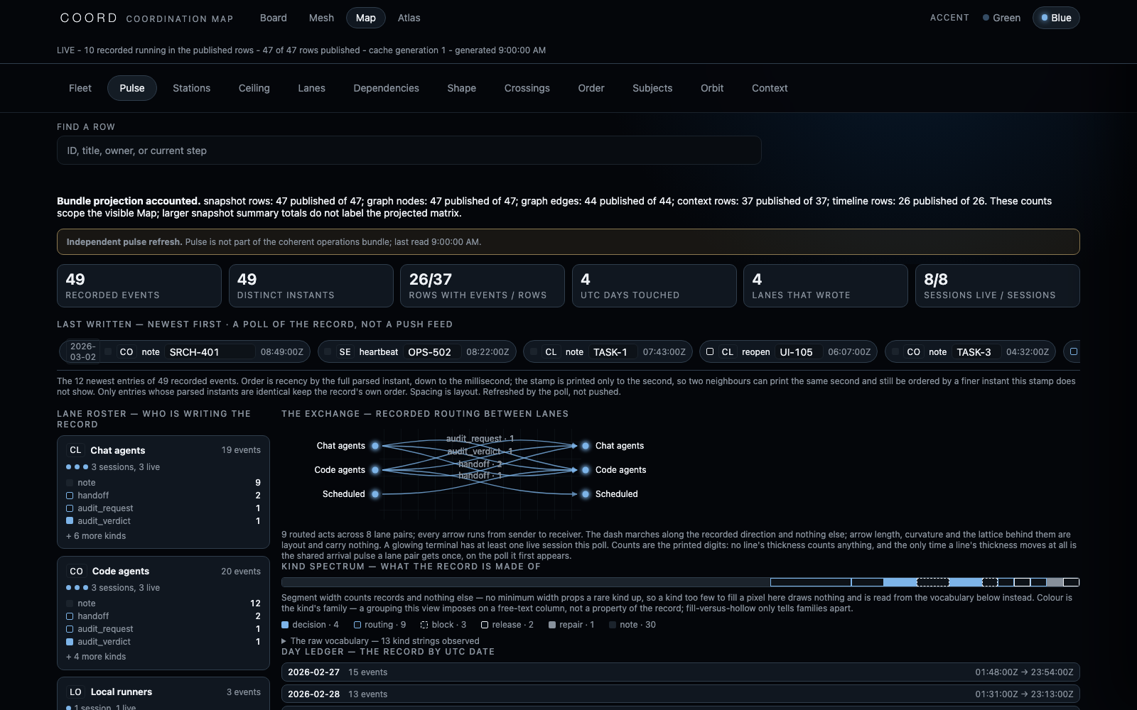Click the repair legend swatch

pyautogui.click(x=552, y=625)
